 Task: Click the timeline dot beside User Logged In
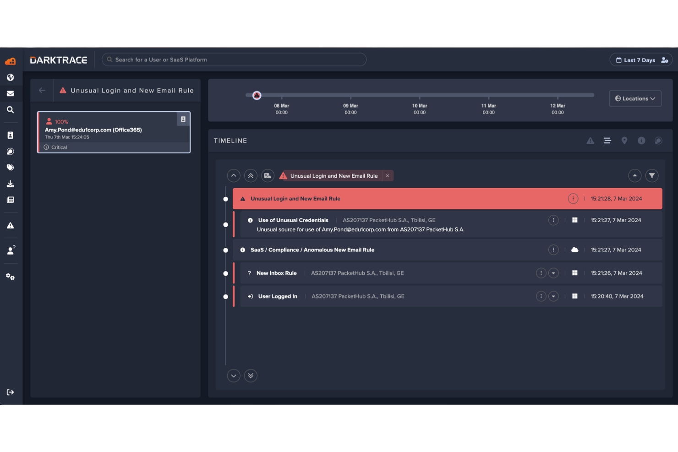tap(226, 297)
